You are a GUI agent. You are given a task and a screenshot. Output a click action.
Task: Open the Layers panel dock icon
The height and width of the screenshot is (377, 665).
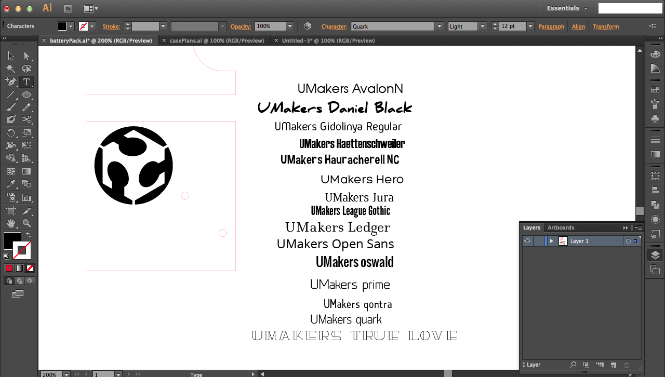point(655,255)
